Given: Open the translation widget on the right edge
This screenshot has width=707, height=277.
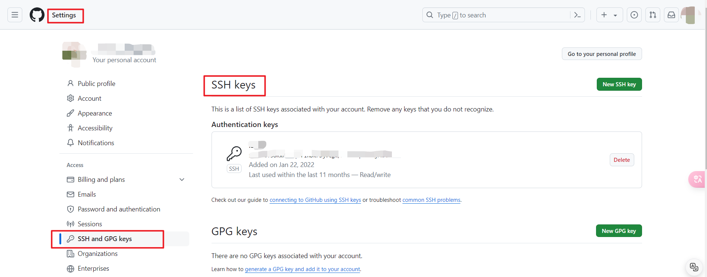Looking at the screenshot, I should click(697, 179).
